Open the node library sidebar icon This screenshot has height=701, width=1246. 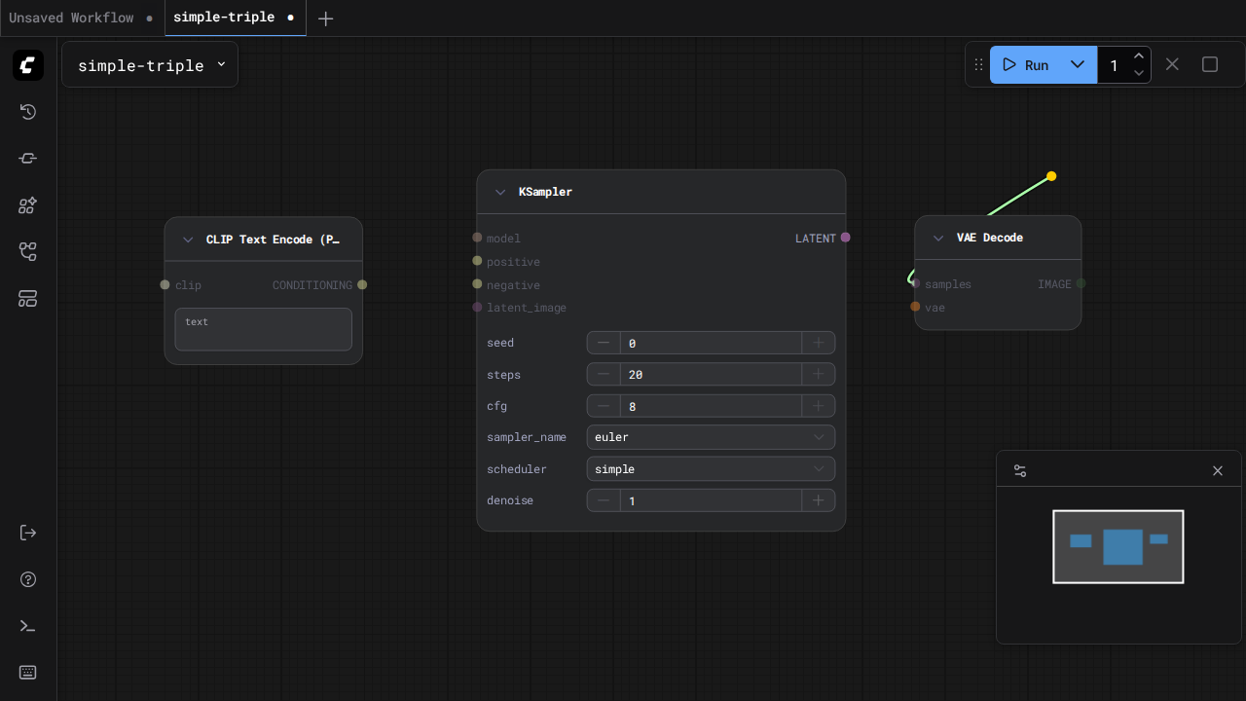pyautogui.click(x=28, y=159)
